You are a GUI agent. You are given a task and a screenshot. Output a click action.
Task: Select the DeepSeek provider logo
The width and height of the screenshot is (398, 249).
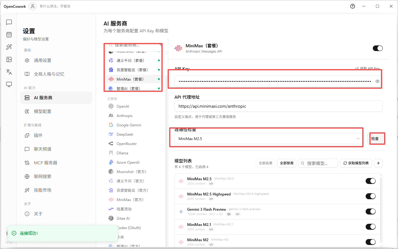(x=111, y=134)
